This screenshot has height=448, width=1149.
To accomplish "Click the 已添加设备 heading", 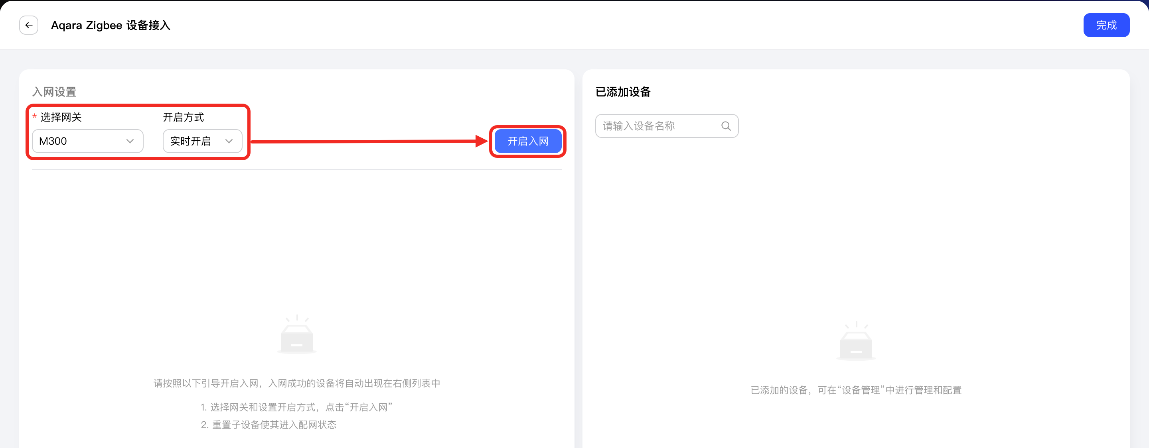I will click(x=623, y=92).
